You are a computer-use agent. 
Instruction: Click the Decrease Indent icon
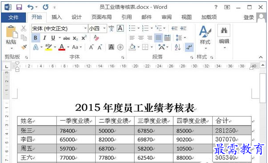[x=175, y=28]
